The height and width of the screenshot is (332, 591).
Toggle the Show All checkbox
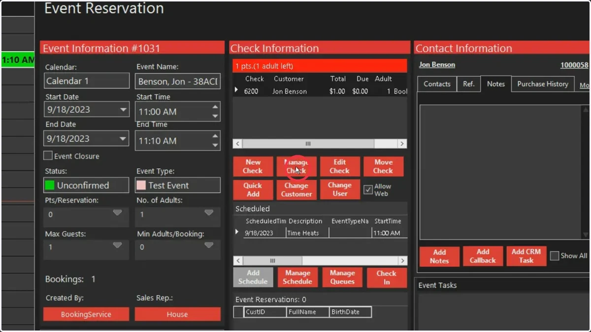(555, 256)
